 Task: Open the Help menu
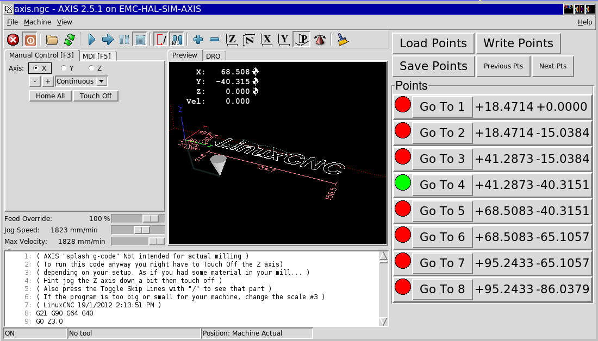pos(585,22)
